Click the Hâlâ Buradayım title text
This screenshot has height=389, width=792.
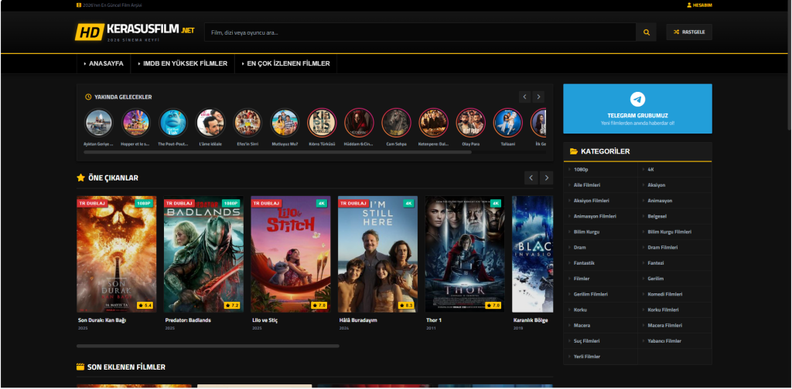(358, 320)
